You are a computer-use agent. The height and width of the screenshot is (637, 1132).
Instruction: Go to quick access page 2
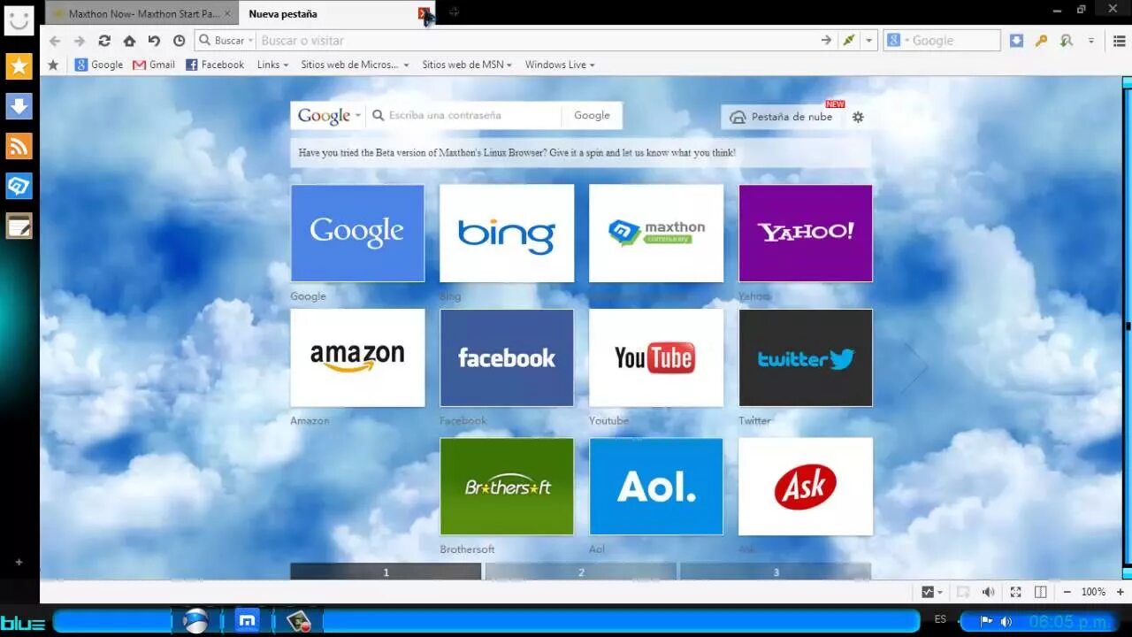click(x=581, y=572)
